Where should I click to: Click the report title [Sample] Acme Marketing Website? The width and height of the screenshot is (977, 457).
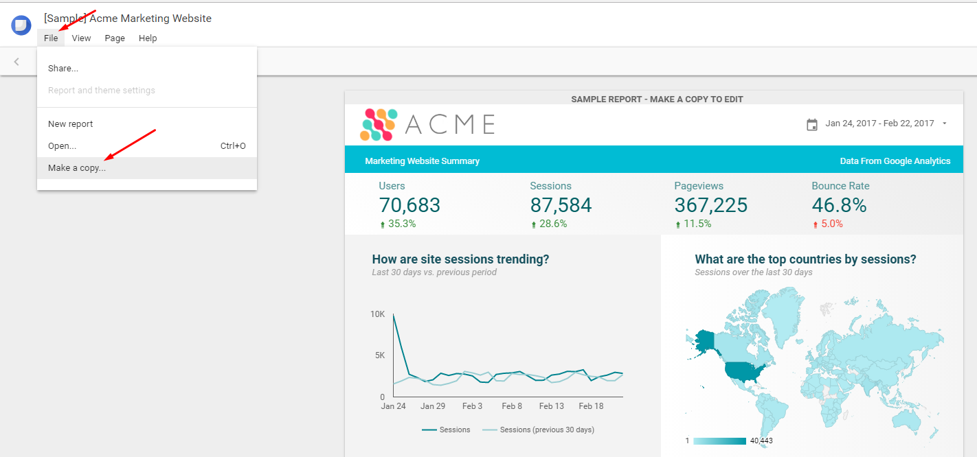pos(127,18)
